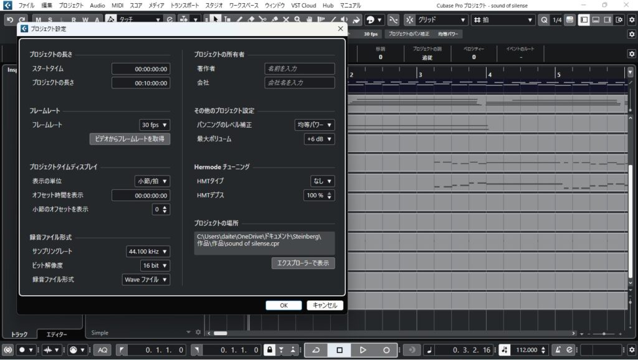Click the 著作者 name input field

click(x=300, y=69)
